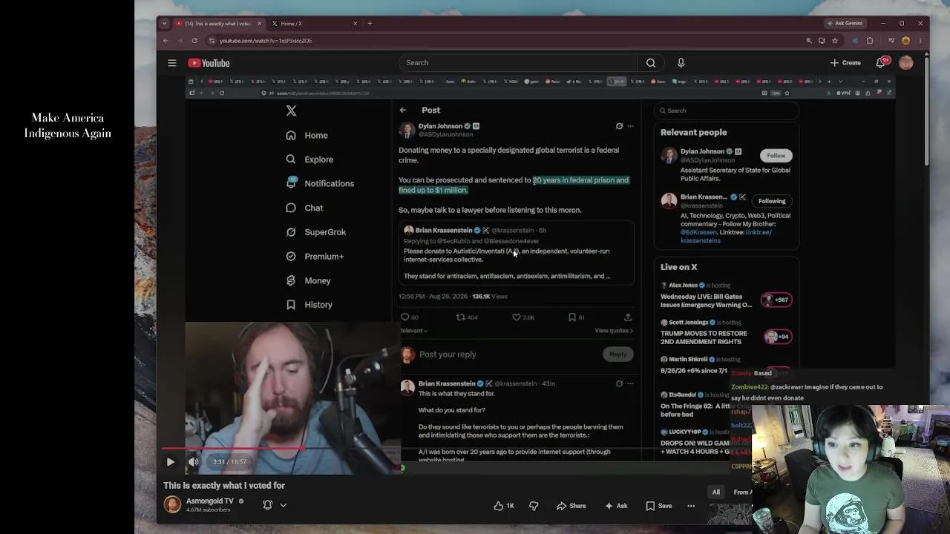Close the Home / X tab
Screen dimensions: 950x534
[x=355, y=23]
